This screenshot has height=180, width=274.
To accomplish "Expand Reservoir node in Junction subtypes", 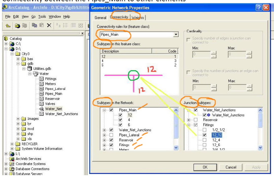I will [x=189, y=120].
